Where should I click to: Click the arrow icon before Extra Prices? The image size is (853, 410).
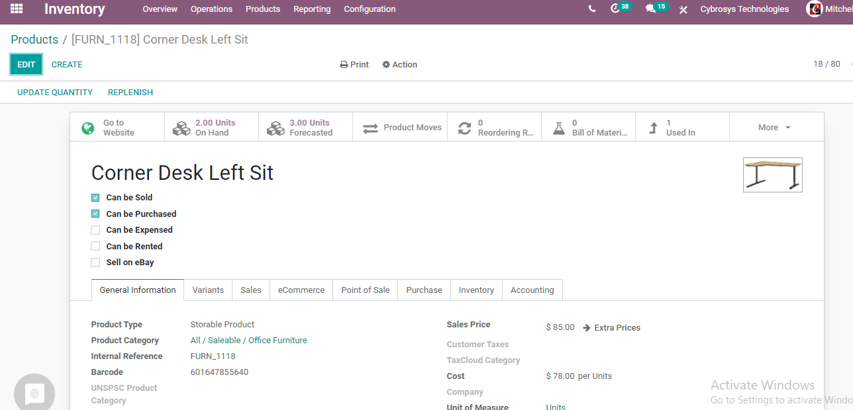tap(587, 327)
